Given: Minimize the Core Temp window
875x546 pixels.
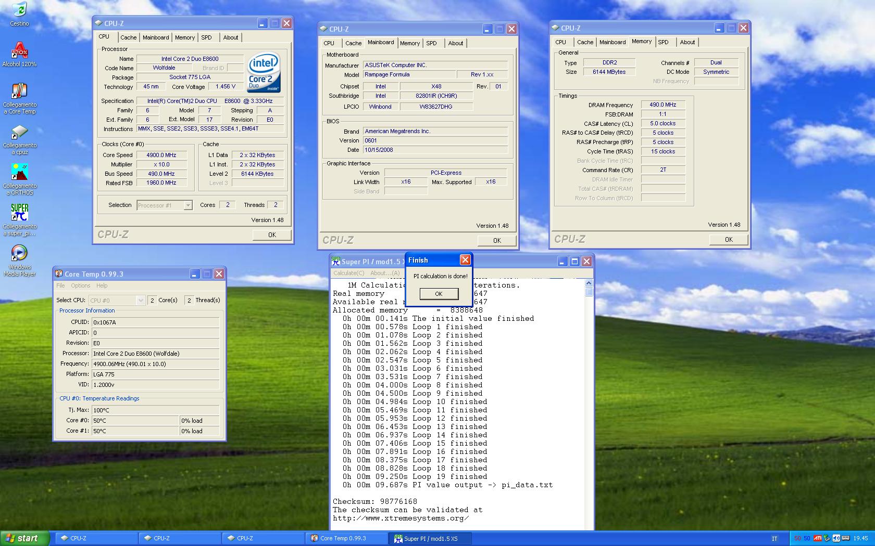Looking at the screenshot, I should (x=194, y=274).
